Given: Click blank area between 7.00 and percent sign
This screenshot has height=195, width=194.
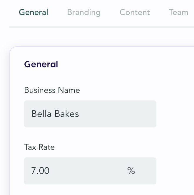Looking at the screenshot, I should click(x=88, y=171).
